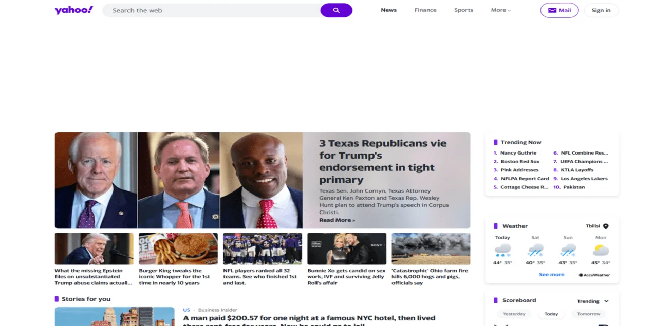
Task: Open trending topic UEFA Champions
Action: point(584,162)
